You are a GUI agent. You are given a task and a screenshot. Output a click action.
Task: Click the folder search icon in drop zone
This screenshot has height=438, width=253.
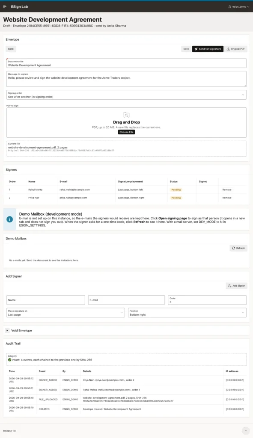coord(126,115)
